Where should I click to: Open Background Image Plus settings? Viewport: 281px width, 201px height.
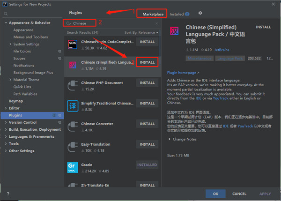tap(33, 73)
